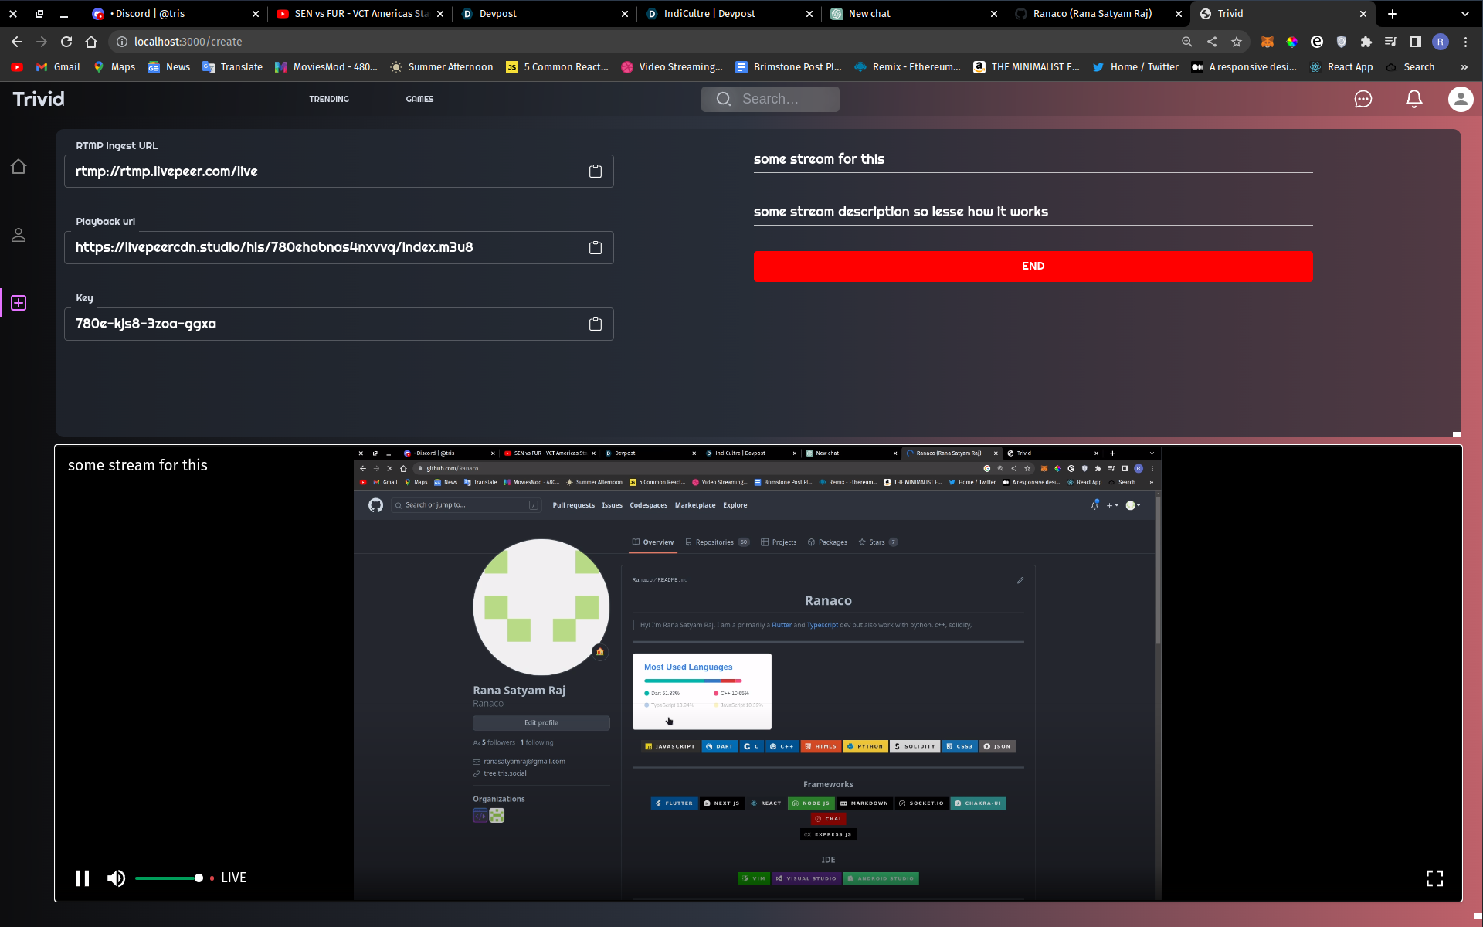Open the chat messages icon

[1363, 100]
